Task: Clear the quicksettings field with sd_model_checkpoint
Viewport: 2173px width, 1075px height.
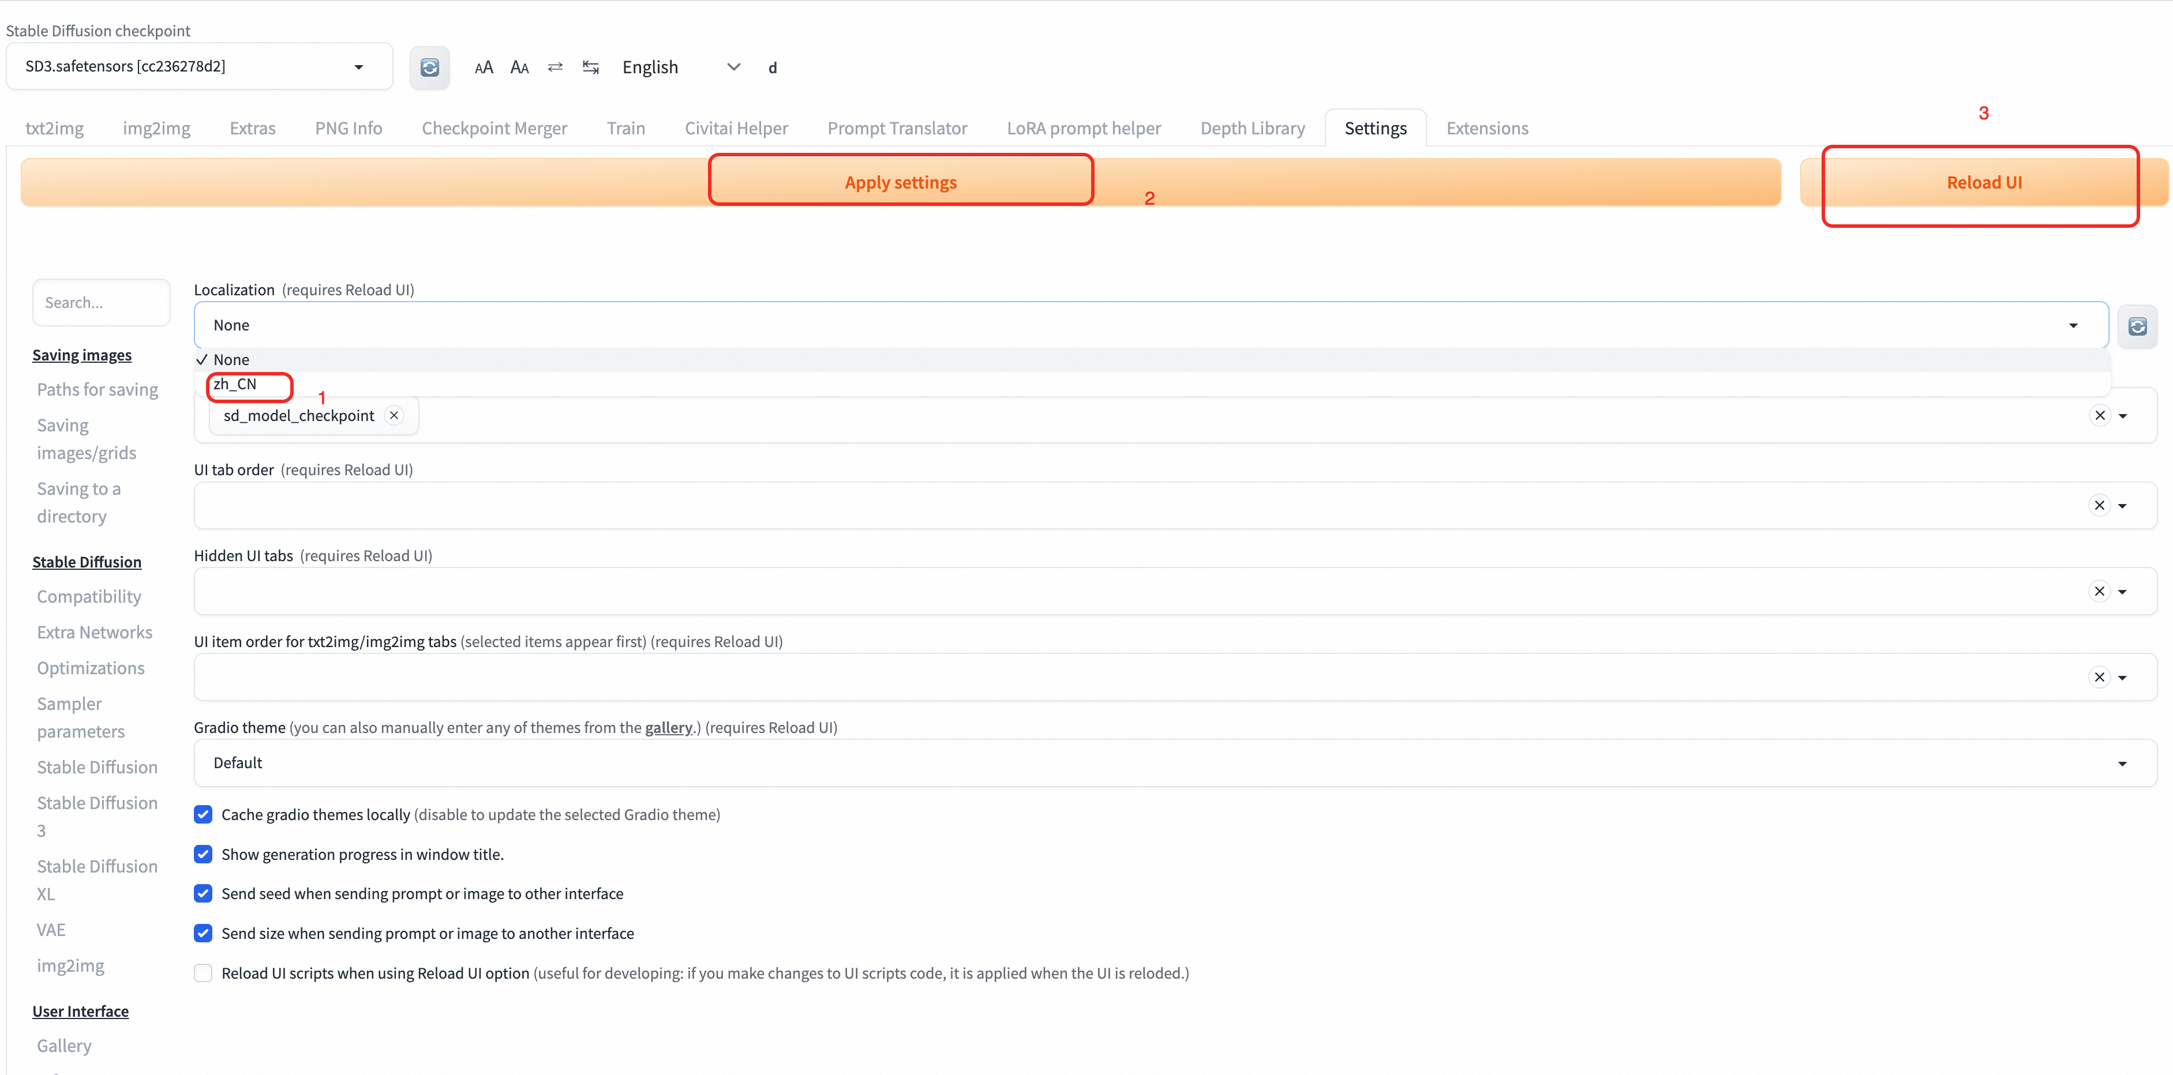Action: tap(2100, 415)
